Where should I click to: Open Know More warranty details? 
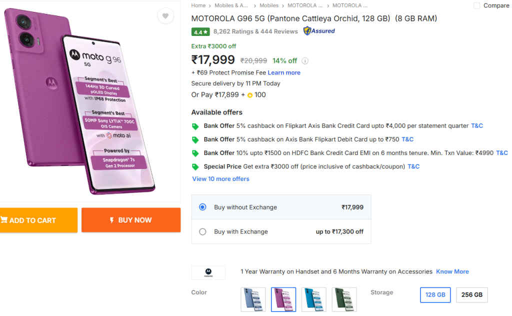coord(452,271)
